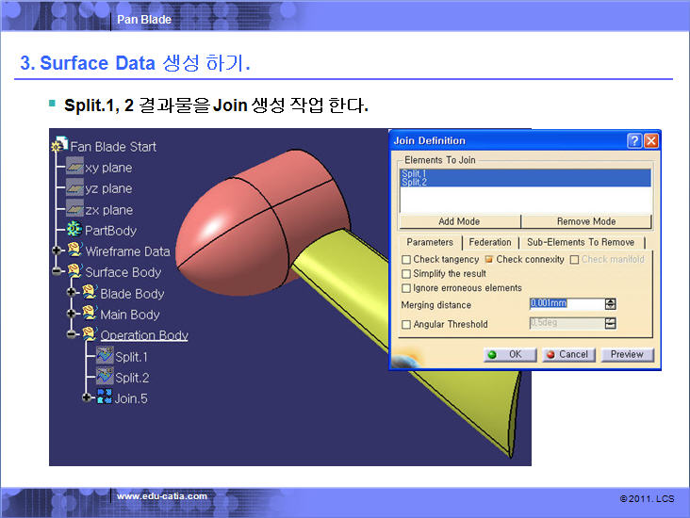The width and height of the screenshot is (690, 518).
Task: Click the Split.1 feature icon
Action: (104, 356)
